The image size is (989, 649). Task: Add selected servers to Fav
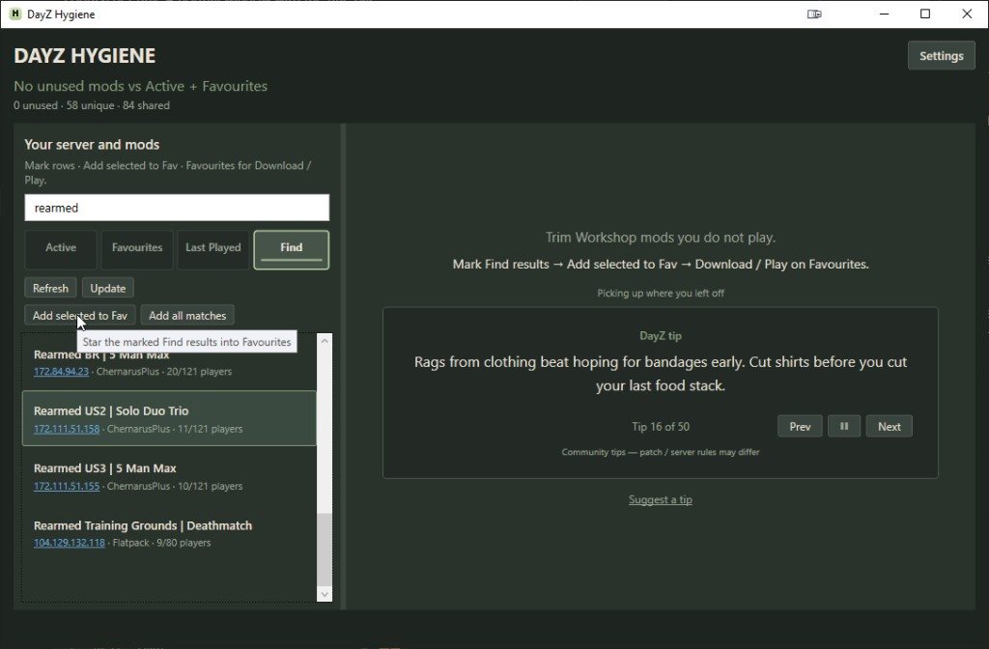point(80,316)
